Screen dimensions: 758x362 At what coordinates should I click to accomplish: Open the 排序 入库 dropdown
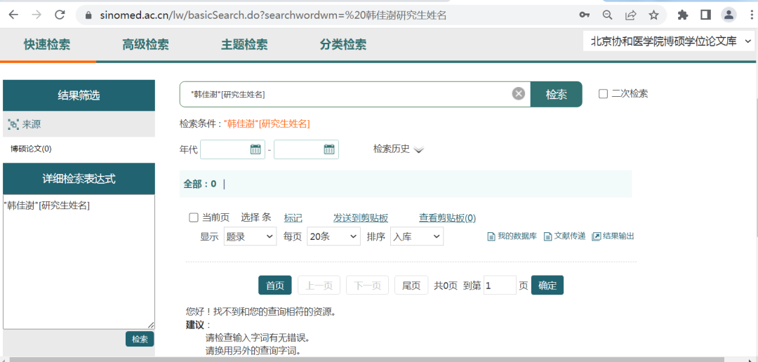[x=416, y=237]
